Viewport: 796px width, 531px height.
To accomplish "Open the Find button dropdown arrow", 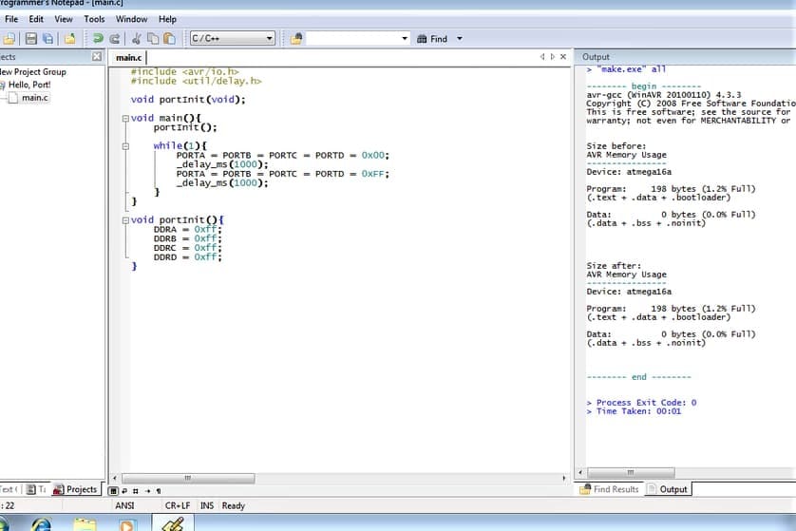I will pyautogui.click(x=460, y=39).
